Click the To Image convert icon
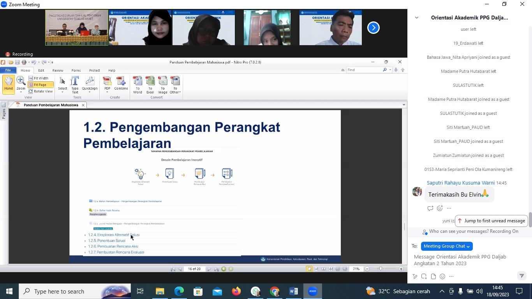 (162, 84)
